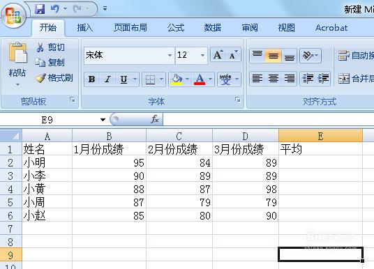Screen dimensions: 374x269
Task: Switch to the 页面布局 tab
Action: click(x=130, y=28)
